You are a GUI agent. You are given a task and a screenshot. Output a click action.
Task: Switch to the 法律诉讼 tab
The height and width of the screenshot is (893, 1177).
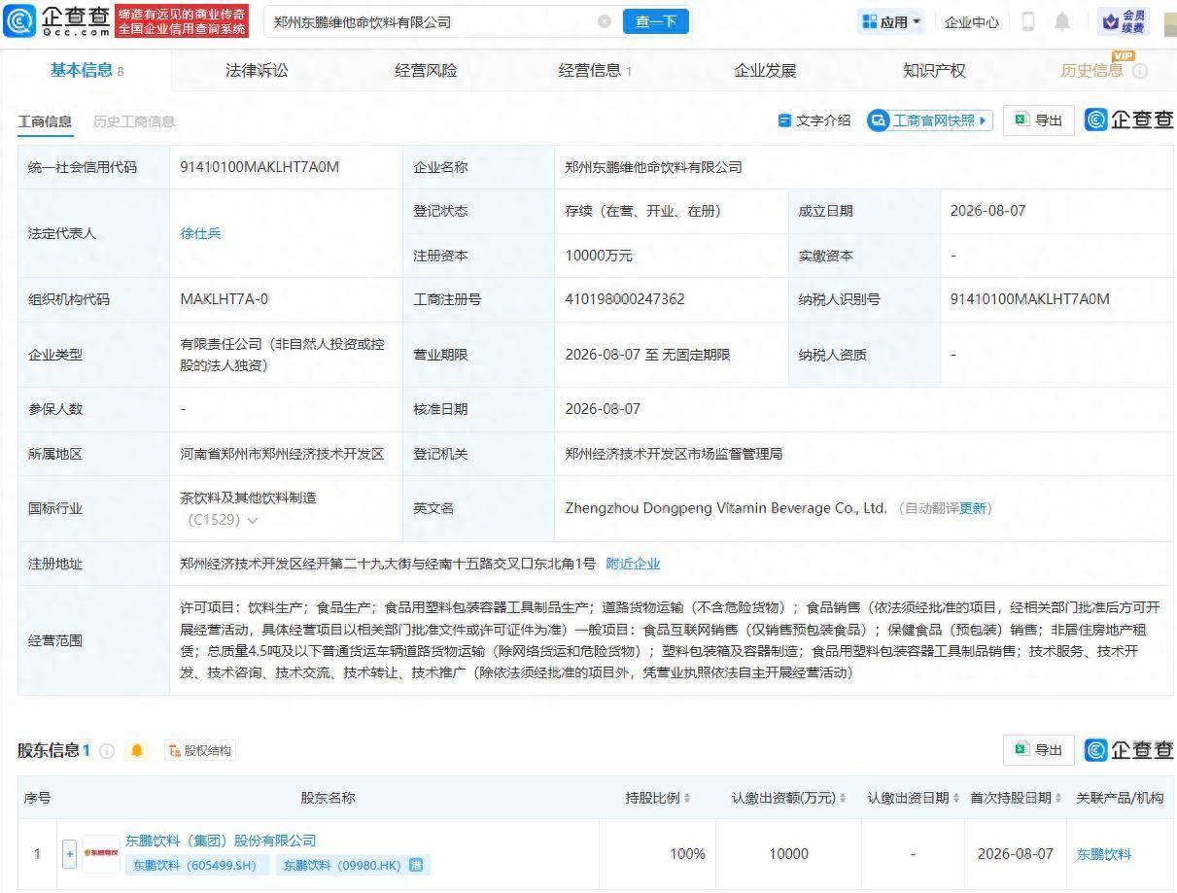(x=257, y=70)
